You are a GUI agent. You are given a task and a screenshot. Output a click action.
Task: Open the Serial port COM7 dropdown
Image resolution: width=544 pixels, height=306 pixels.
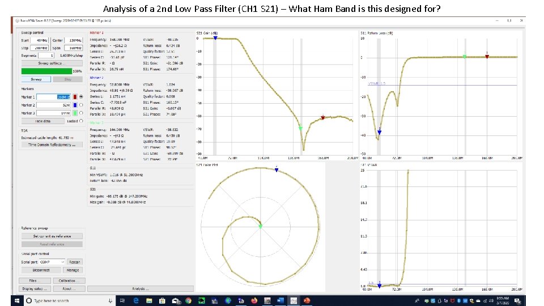[x=52, y=262]
